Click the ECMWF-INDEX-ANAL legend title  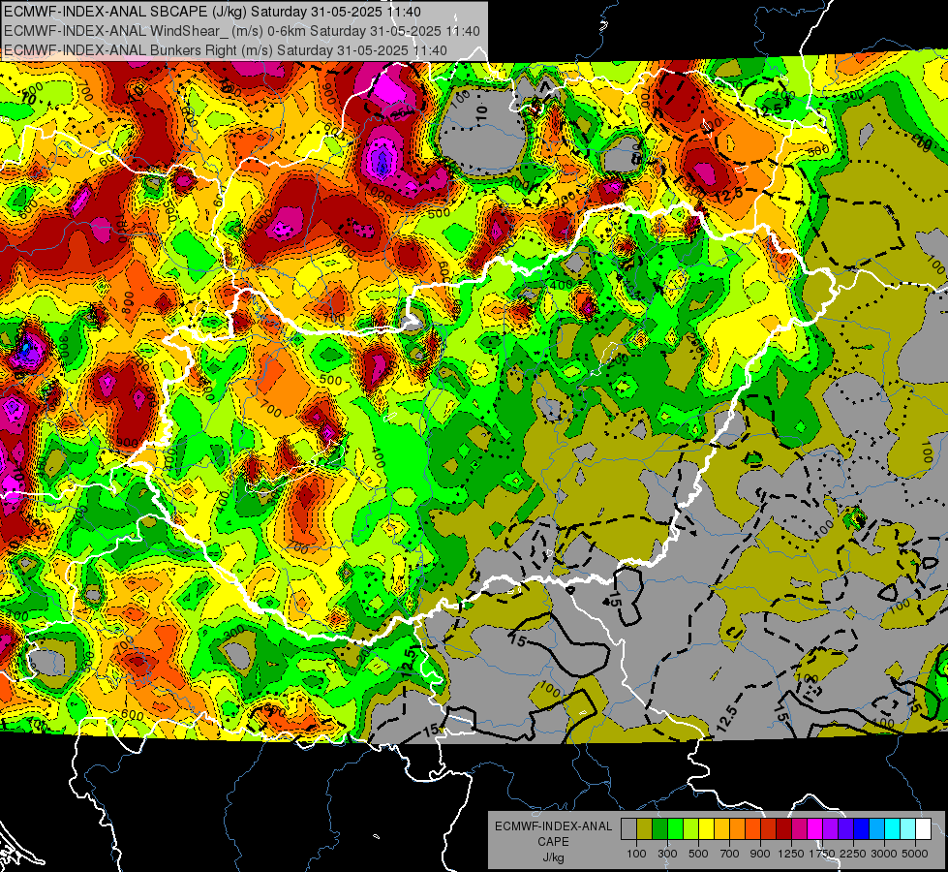553,826
